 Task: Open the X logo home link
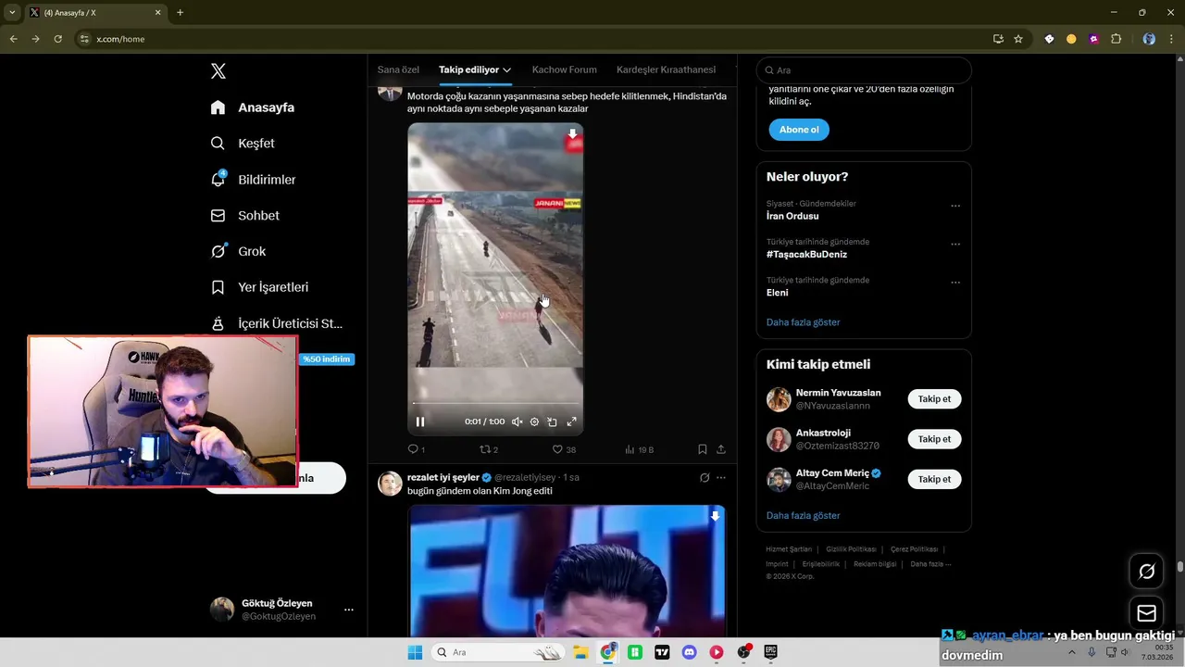(x=218, y=71)
